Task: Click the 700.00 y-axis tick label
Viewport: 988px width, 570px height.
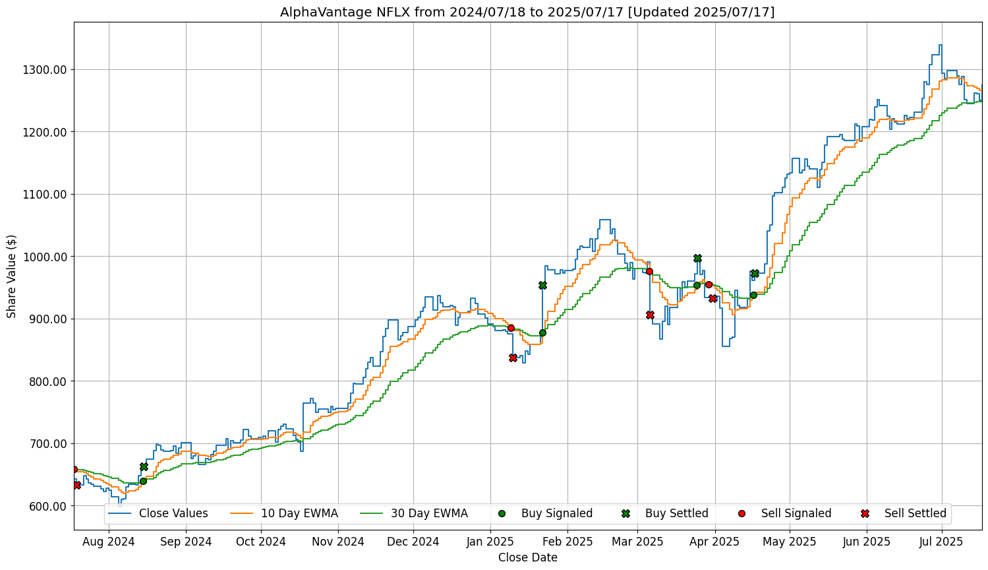Action: [x=47, y=444]
